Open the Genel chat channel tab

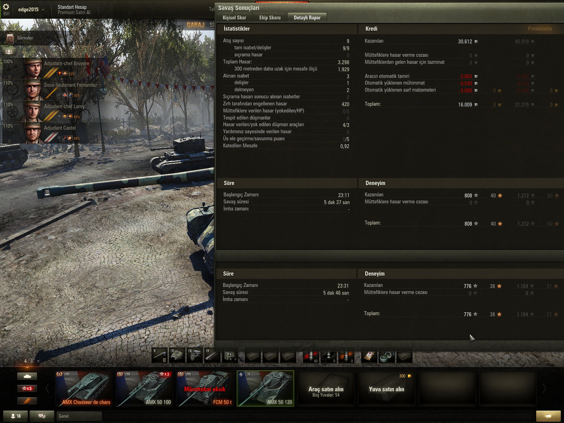pyautogui.click(x=79, y=416)
